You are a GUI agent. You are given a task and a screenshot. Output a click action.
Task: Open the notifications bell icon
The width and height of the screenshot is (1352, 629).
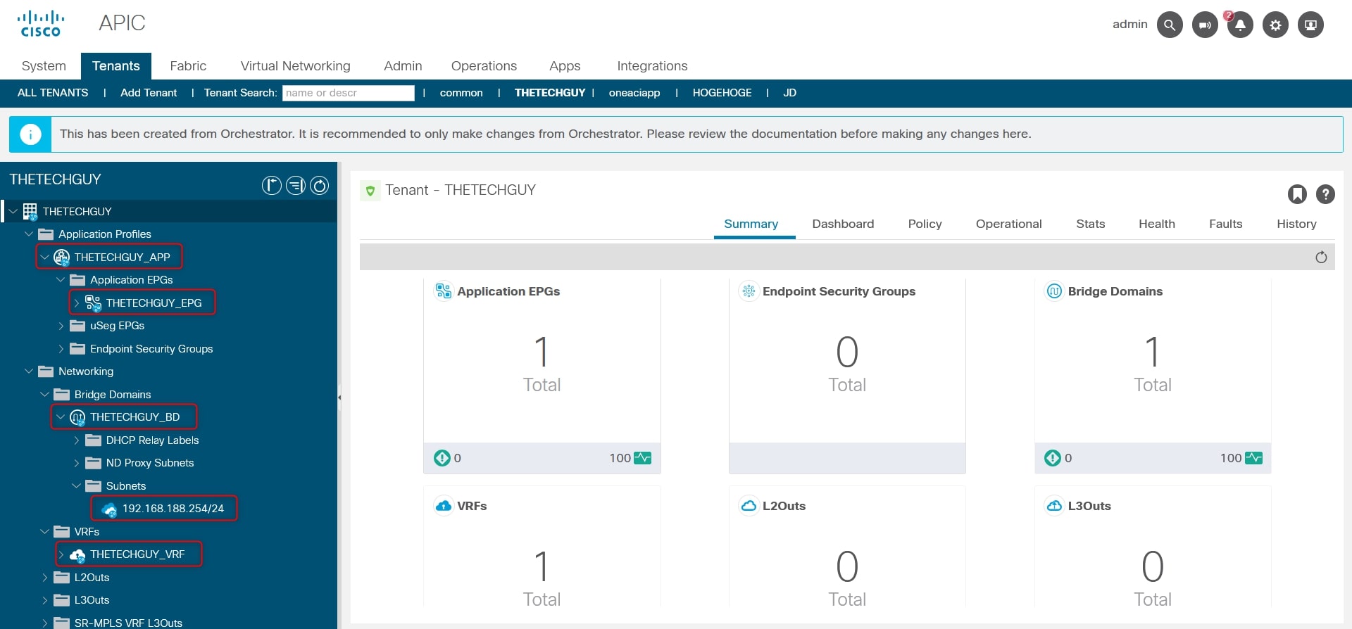click(1240, 25)
